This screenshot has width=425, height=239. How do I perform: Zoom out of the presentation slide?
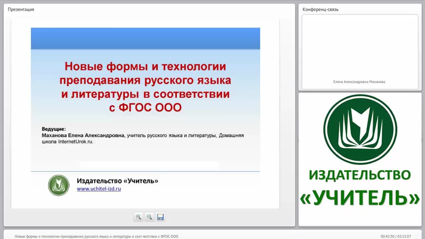149,217
